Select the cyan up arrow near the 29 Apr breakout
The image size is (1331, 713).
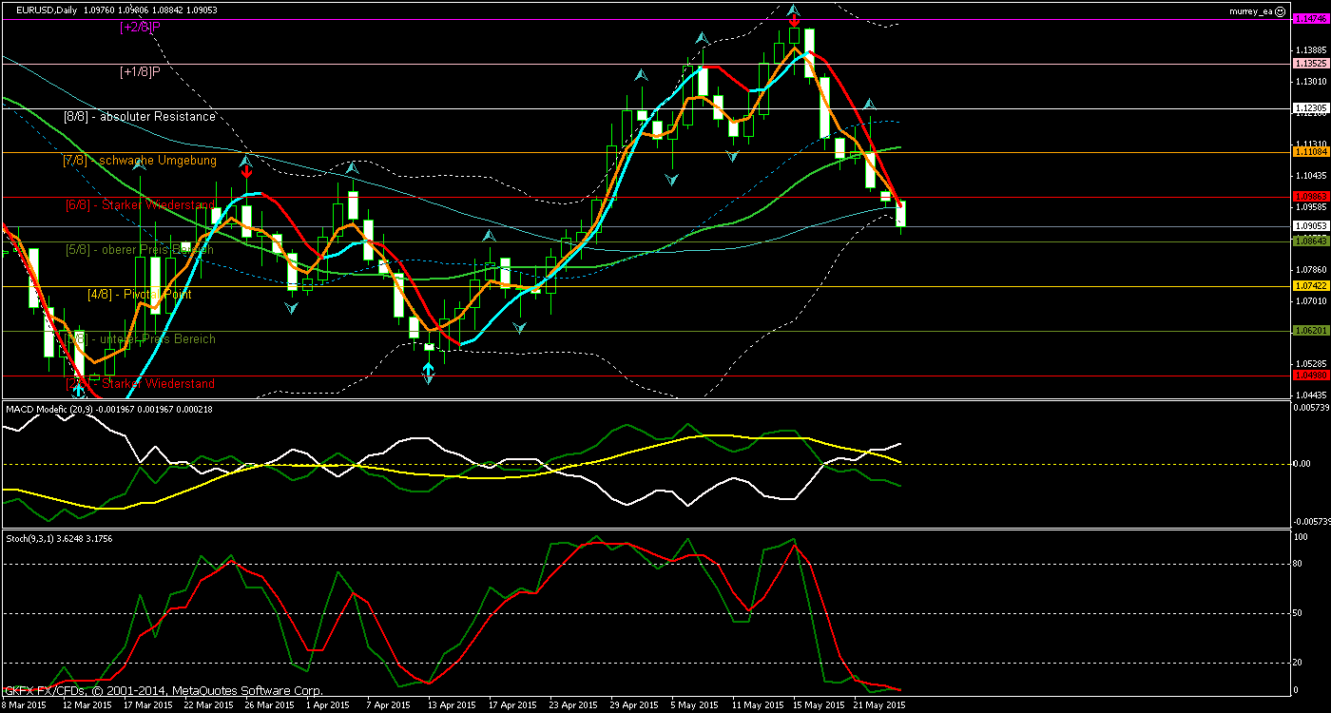[x=642, y=74]
